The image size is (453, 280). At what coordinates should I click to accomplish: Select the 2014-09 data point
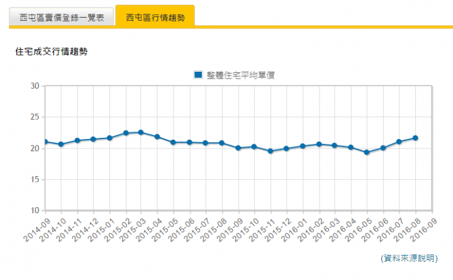(x=45, y=142)
